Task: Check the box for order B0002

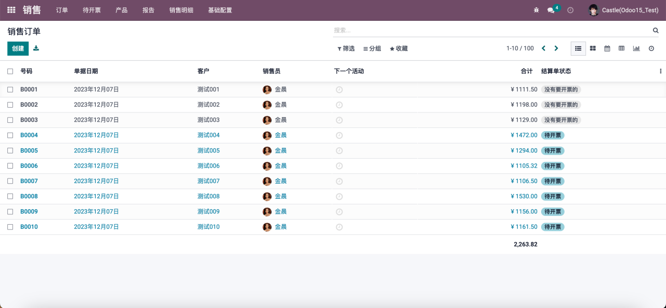Action: 10,105
